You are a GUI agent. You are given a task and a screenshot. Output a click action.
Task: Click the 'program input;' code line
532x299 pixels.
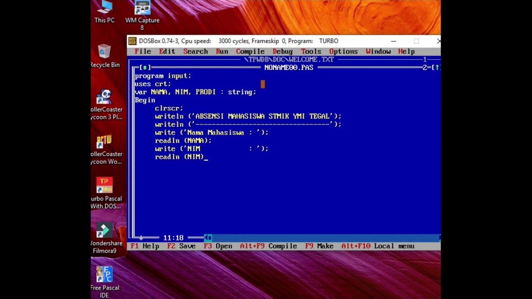tap(163, 76)
